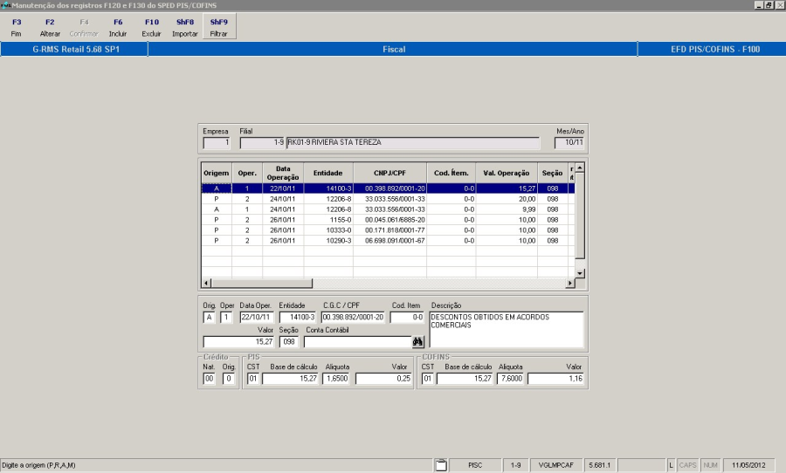The height and width of the screenshot is (473, 786).
Task: Select row with value 15,27
Action: click(x=388, y=189)
